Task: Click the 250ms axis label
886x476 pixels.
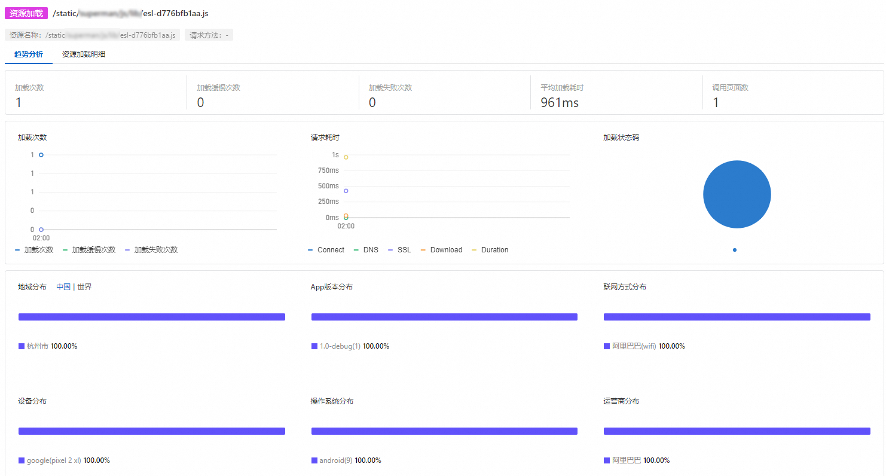Action: tap(328, 202)
